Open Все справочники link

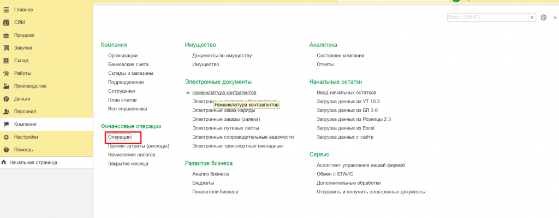pyautogui.click(x=128, y=109)
